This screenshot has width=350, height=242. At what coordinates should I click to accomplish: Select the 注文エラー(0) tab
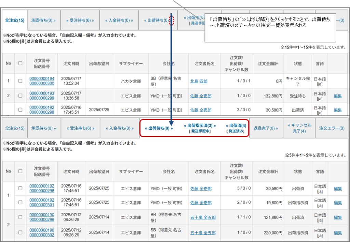point(332,128)
